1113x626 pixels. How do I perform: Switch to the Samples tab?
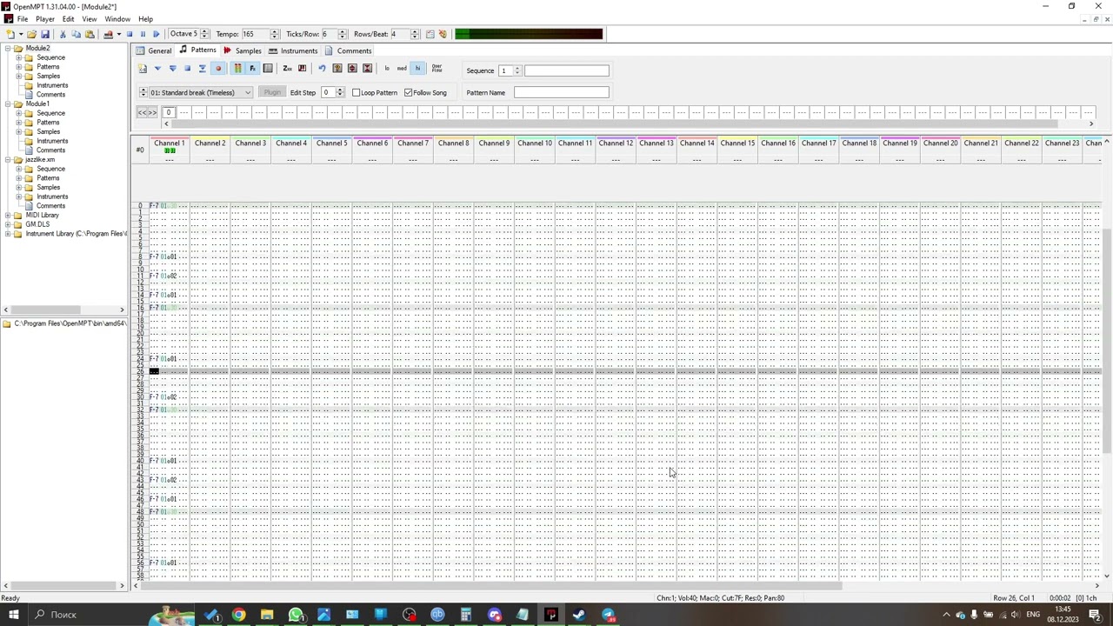242,50
